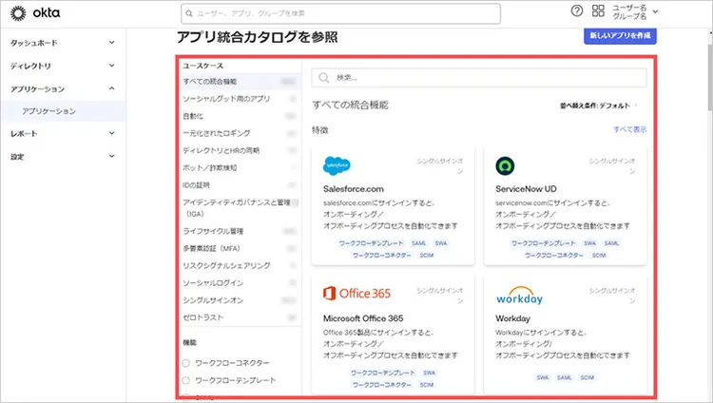Image resolution: width=713 pixels, height=403 pixels.
Task: Select ゼロトラスト use case
Action: (202, 317)
